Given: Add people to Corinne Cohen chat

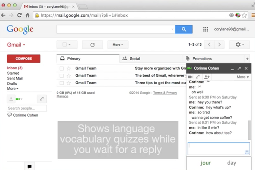Looking at the screenshot, I should [207, 77].
